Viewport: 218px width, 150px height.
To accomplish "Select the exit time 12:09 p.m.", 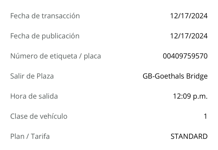I will 190,96.
